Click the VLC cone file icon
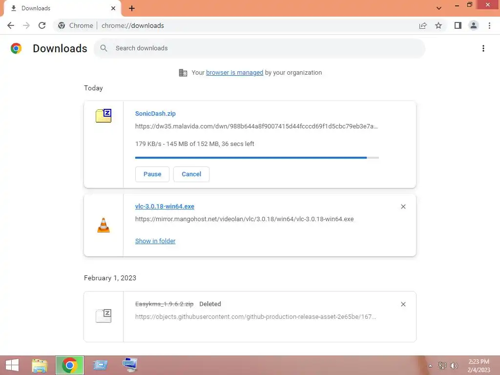The image size is (500, 375). tap(104, 225)
